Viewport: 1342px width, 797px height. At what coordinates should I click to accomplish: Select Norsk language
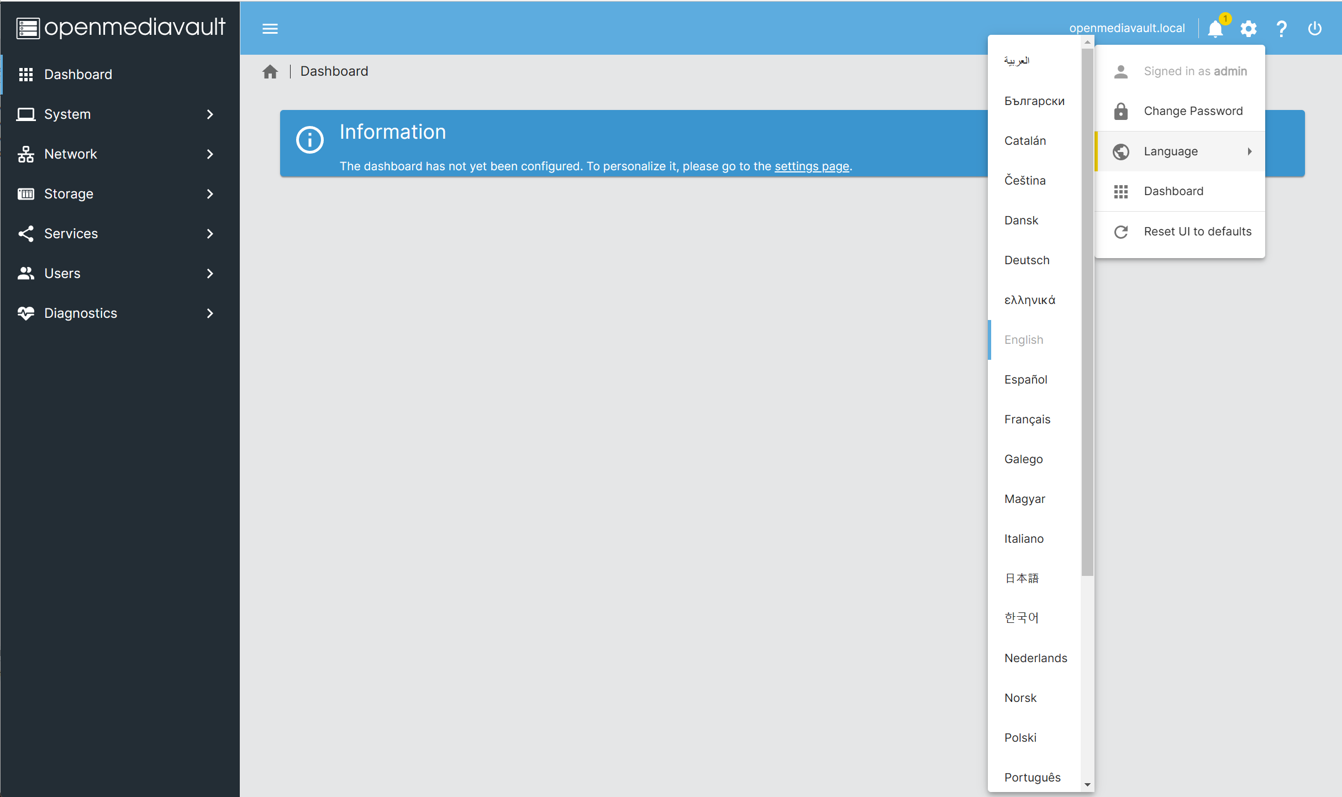pos(1034,698)
